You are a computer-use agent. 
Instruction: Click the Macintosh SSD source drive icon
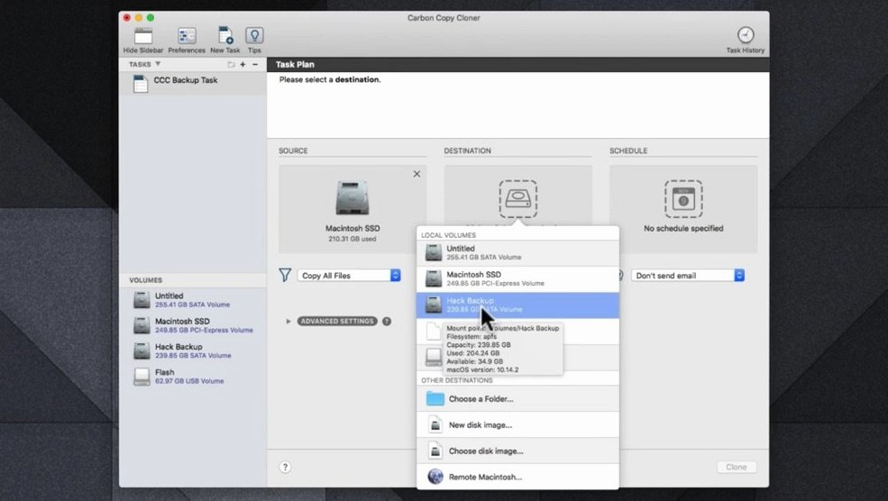click(352, 197)
